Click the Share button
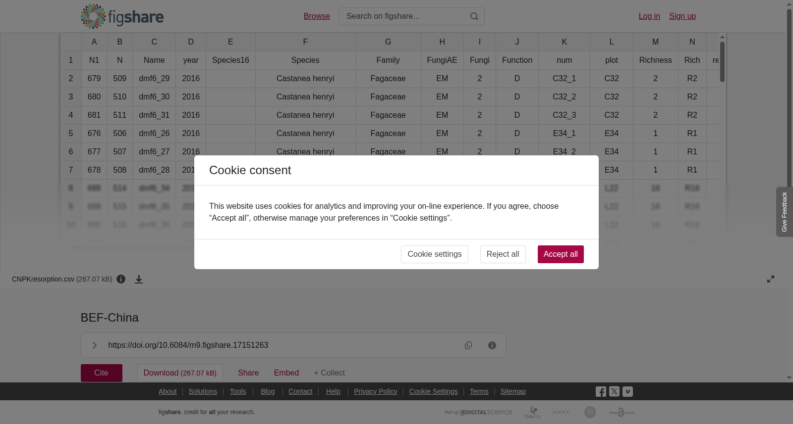The height and width of the screenshot is (424, 793). [248, 373]
